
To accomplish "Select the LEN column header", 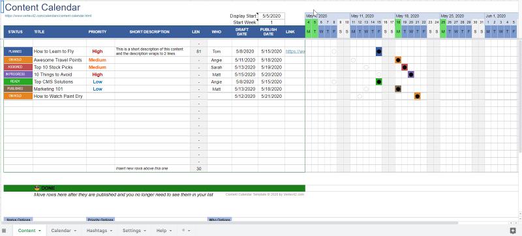I will [196, 32].
